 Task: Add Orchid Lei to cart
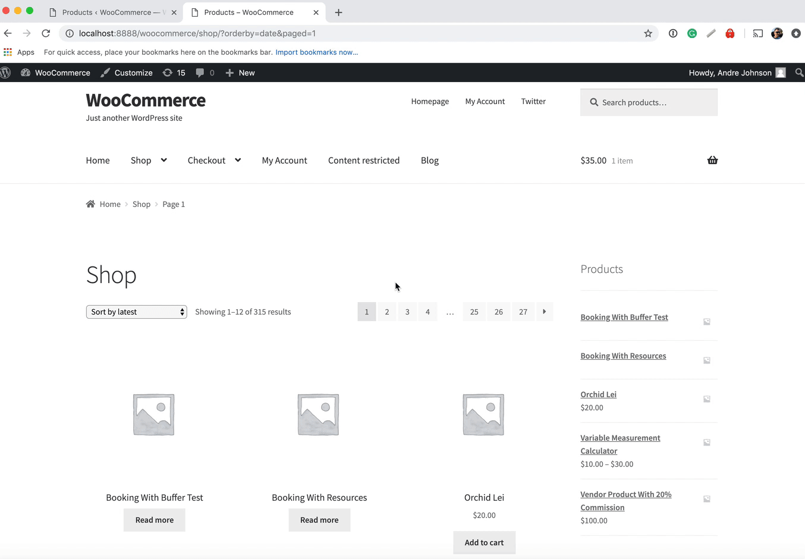[x=484, y=542]
